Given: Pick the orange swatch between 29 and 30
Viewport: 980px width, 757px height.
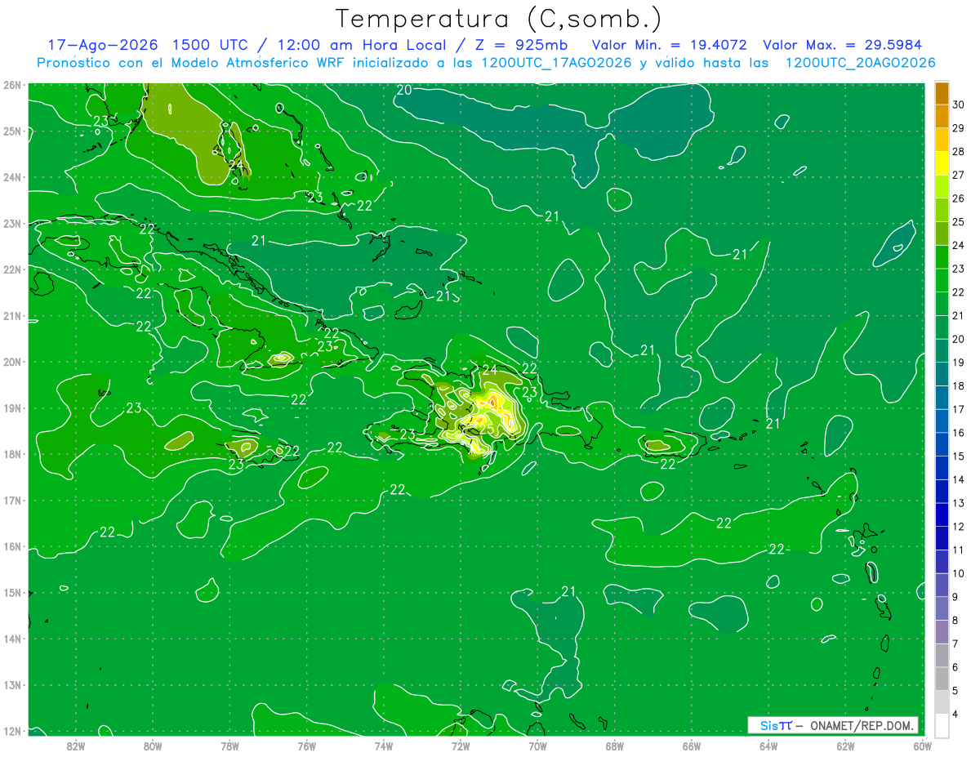Looking at the screenshot, I should pyautogui.click(x=942, y=116).
